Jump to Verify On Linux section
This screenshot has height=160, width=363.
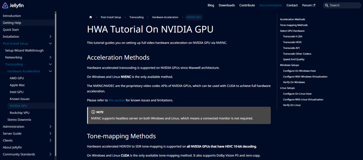point(292,105)
